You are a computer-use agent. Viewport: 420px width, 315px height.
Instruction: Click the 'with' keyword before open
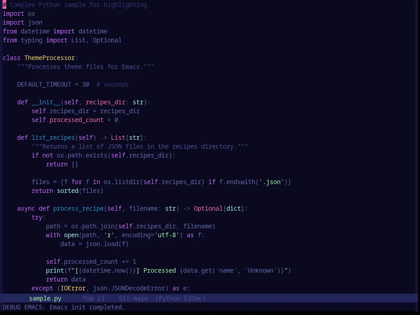tap(53, 235)
